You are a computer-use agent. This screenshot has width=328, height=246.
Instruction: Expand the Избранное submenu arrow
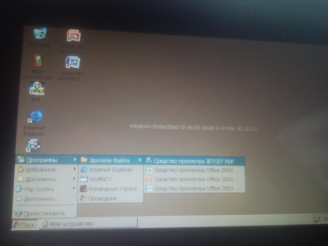74,169
